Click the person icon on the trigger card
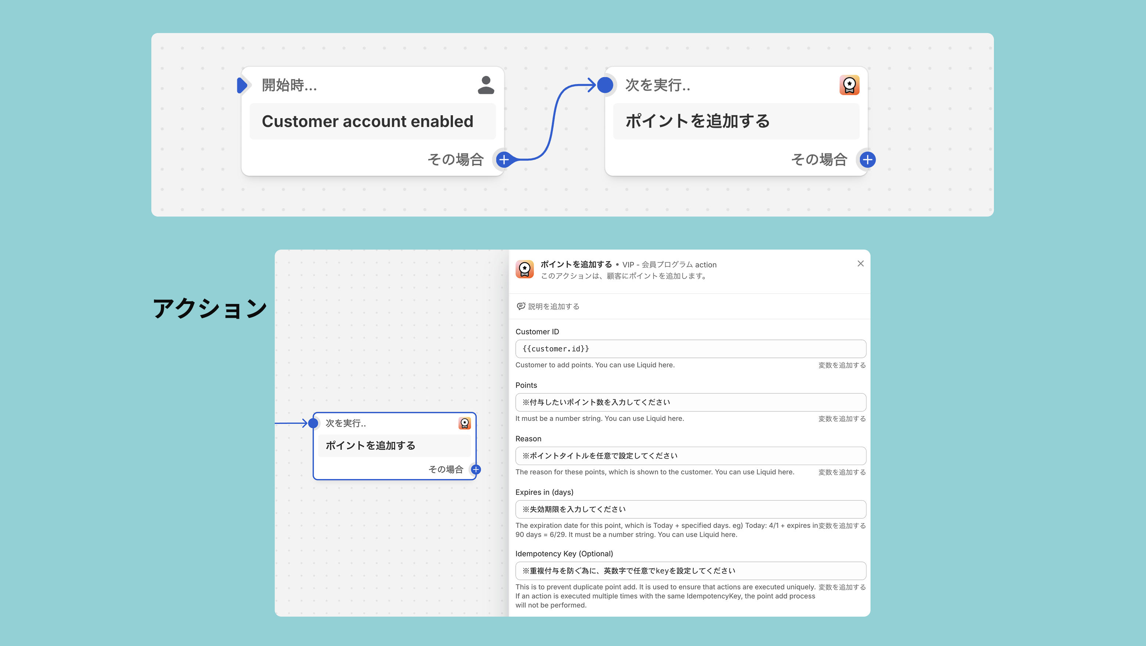Screen dimensions: 1146x646 point(486,85)
